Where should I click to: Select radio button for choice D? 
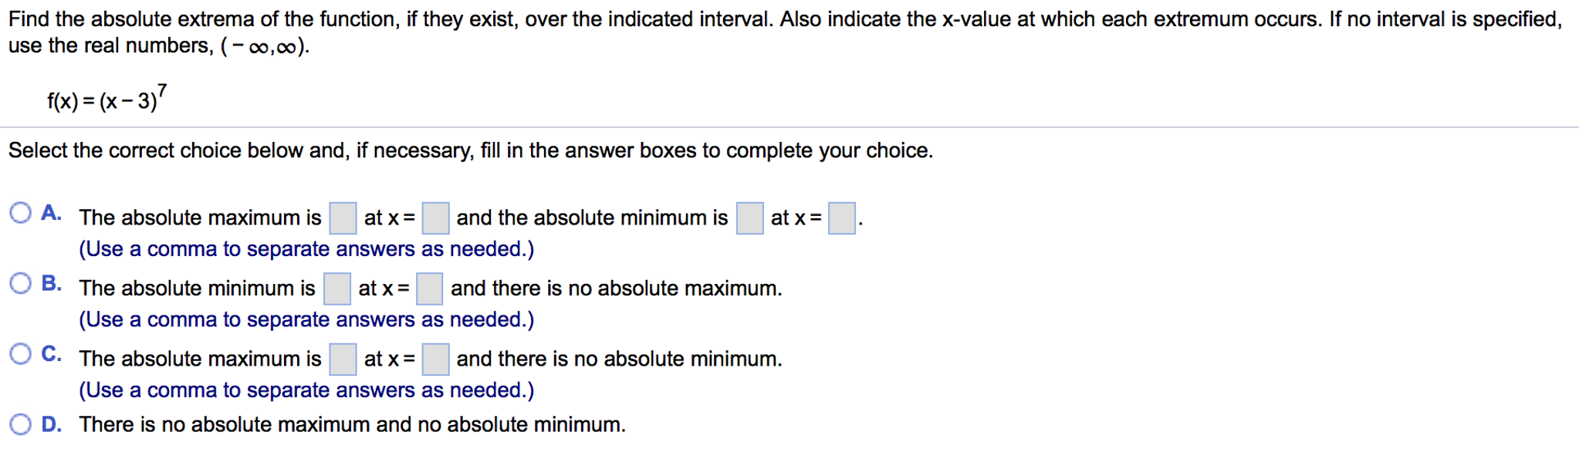(20, 424)
